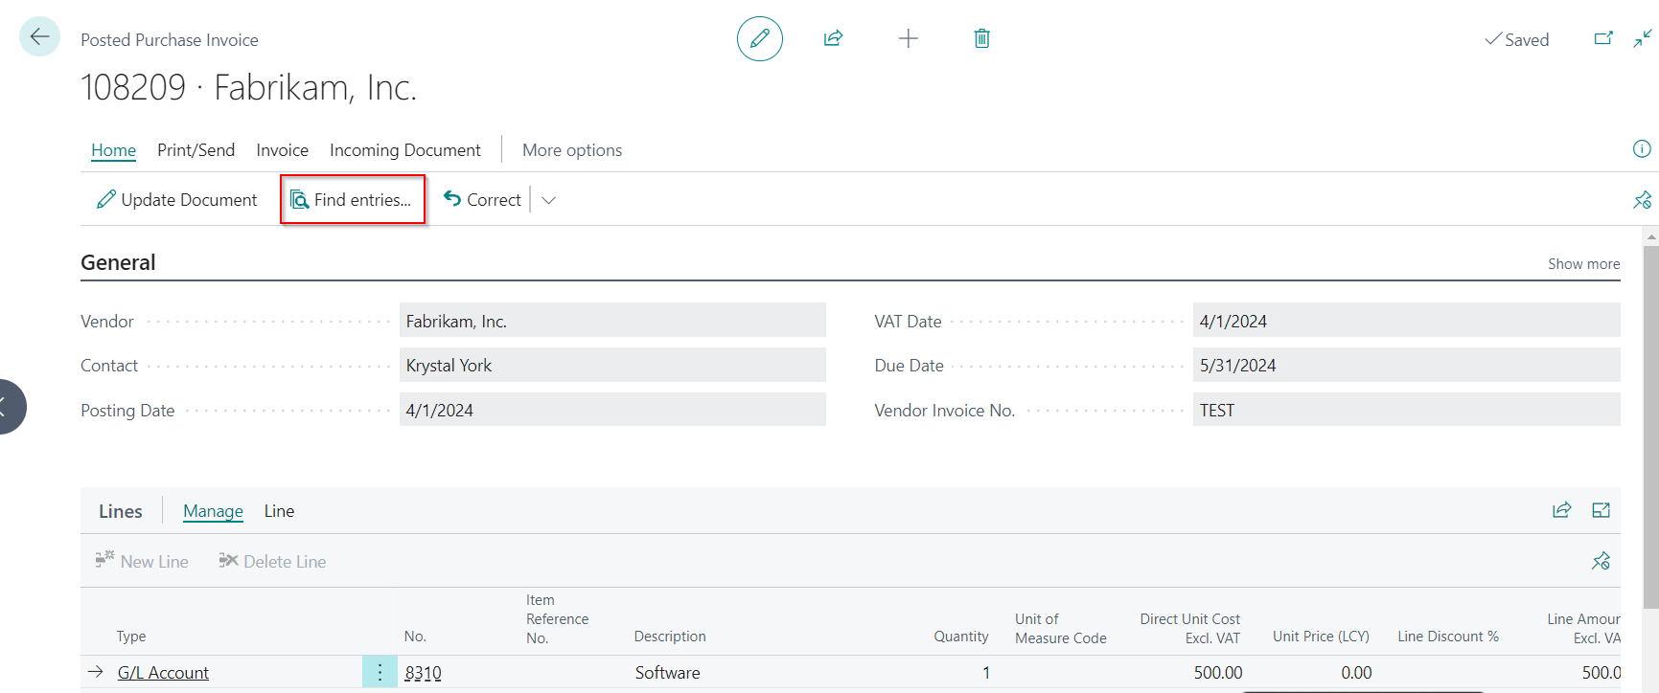Create new document with plus icon
1659x693 pixels.
(908, 38)
